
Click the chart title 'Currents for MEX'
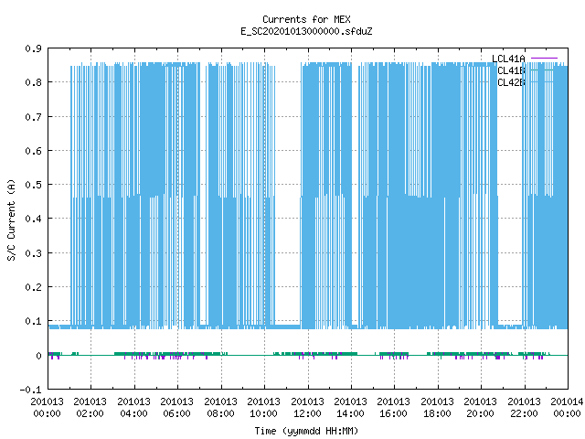point(306,19)
